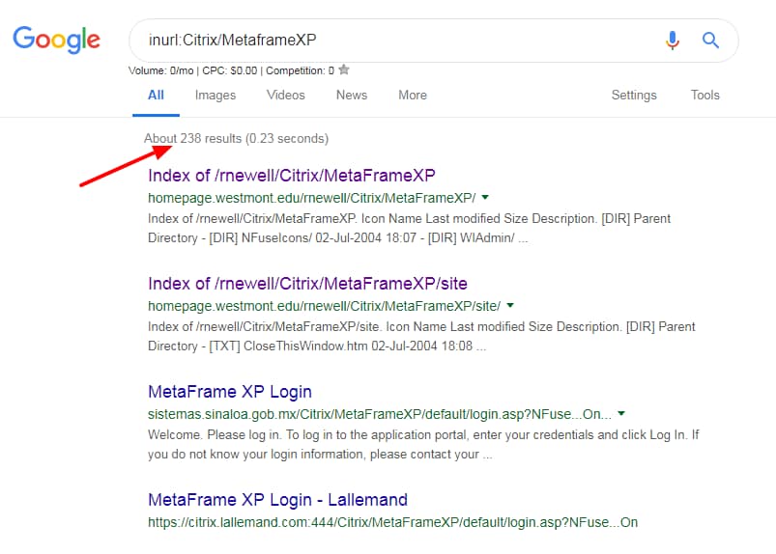Click the blue magnifier search button

(710, 40)
